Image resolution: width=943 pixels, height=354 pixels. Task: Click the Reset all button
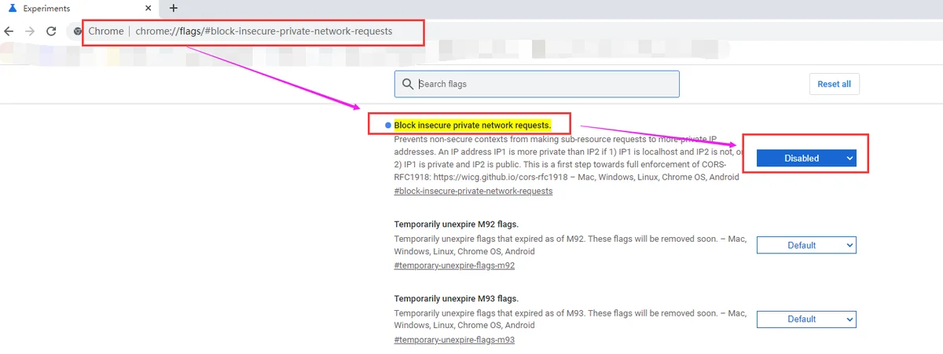point(834,84)
